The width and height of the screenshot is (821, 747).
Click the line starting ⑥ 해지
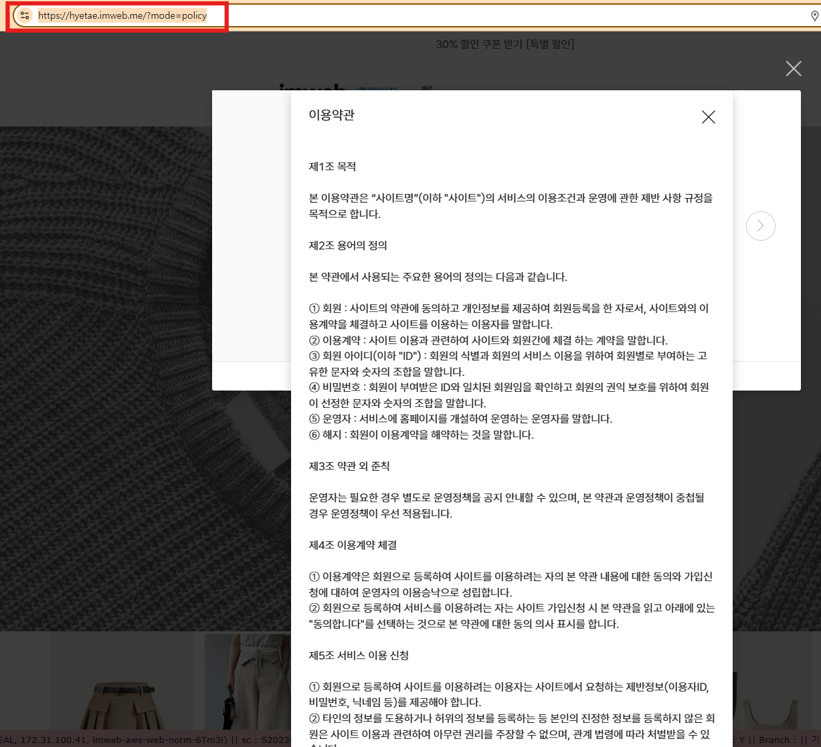421,435
